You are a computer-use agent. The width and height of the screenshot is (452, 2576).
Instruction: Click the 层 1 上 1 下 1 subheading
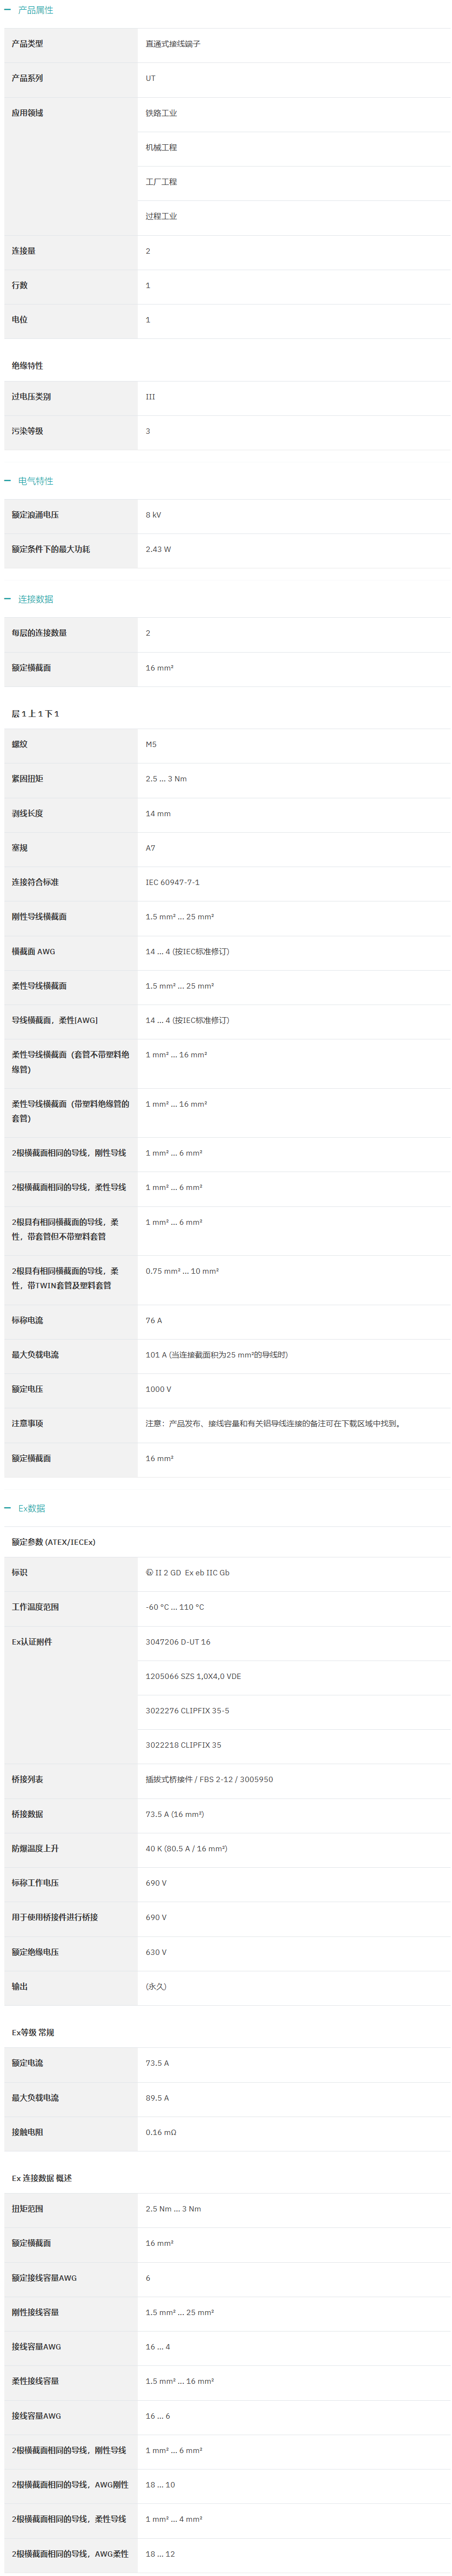pos(36,714)
